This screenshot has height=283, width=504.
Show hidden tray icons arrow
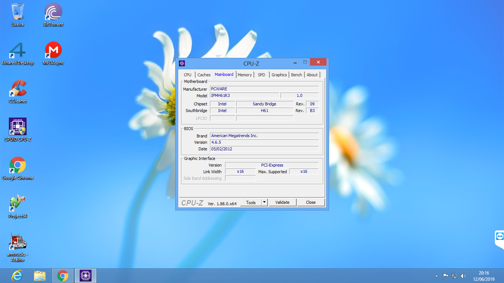coord(436,276)
